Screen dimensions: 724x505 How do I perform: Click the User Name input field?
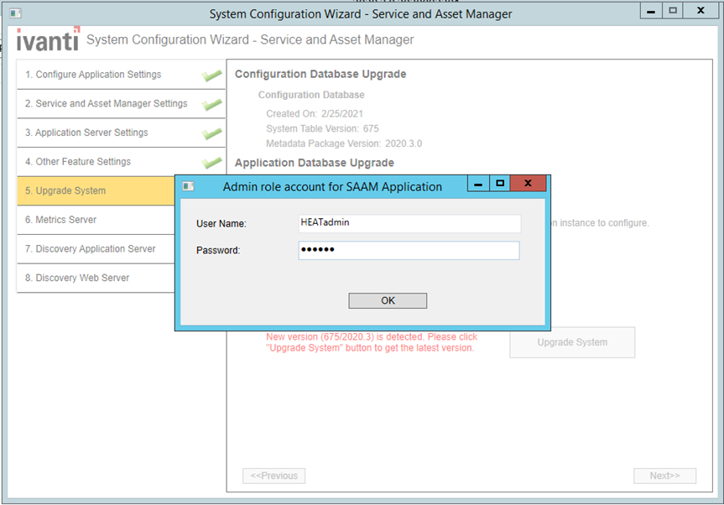click(409, 224)
